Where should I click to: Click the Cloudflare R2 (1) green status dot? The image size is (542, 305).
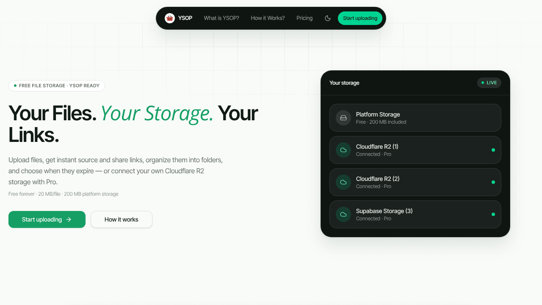click(x=493, y=150)
